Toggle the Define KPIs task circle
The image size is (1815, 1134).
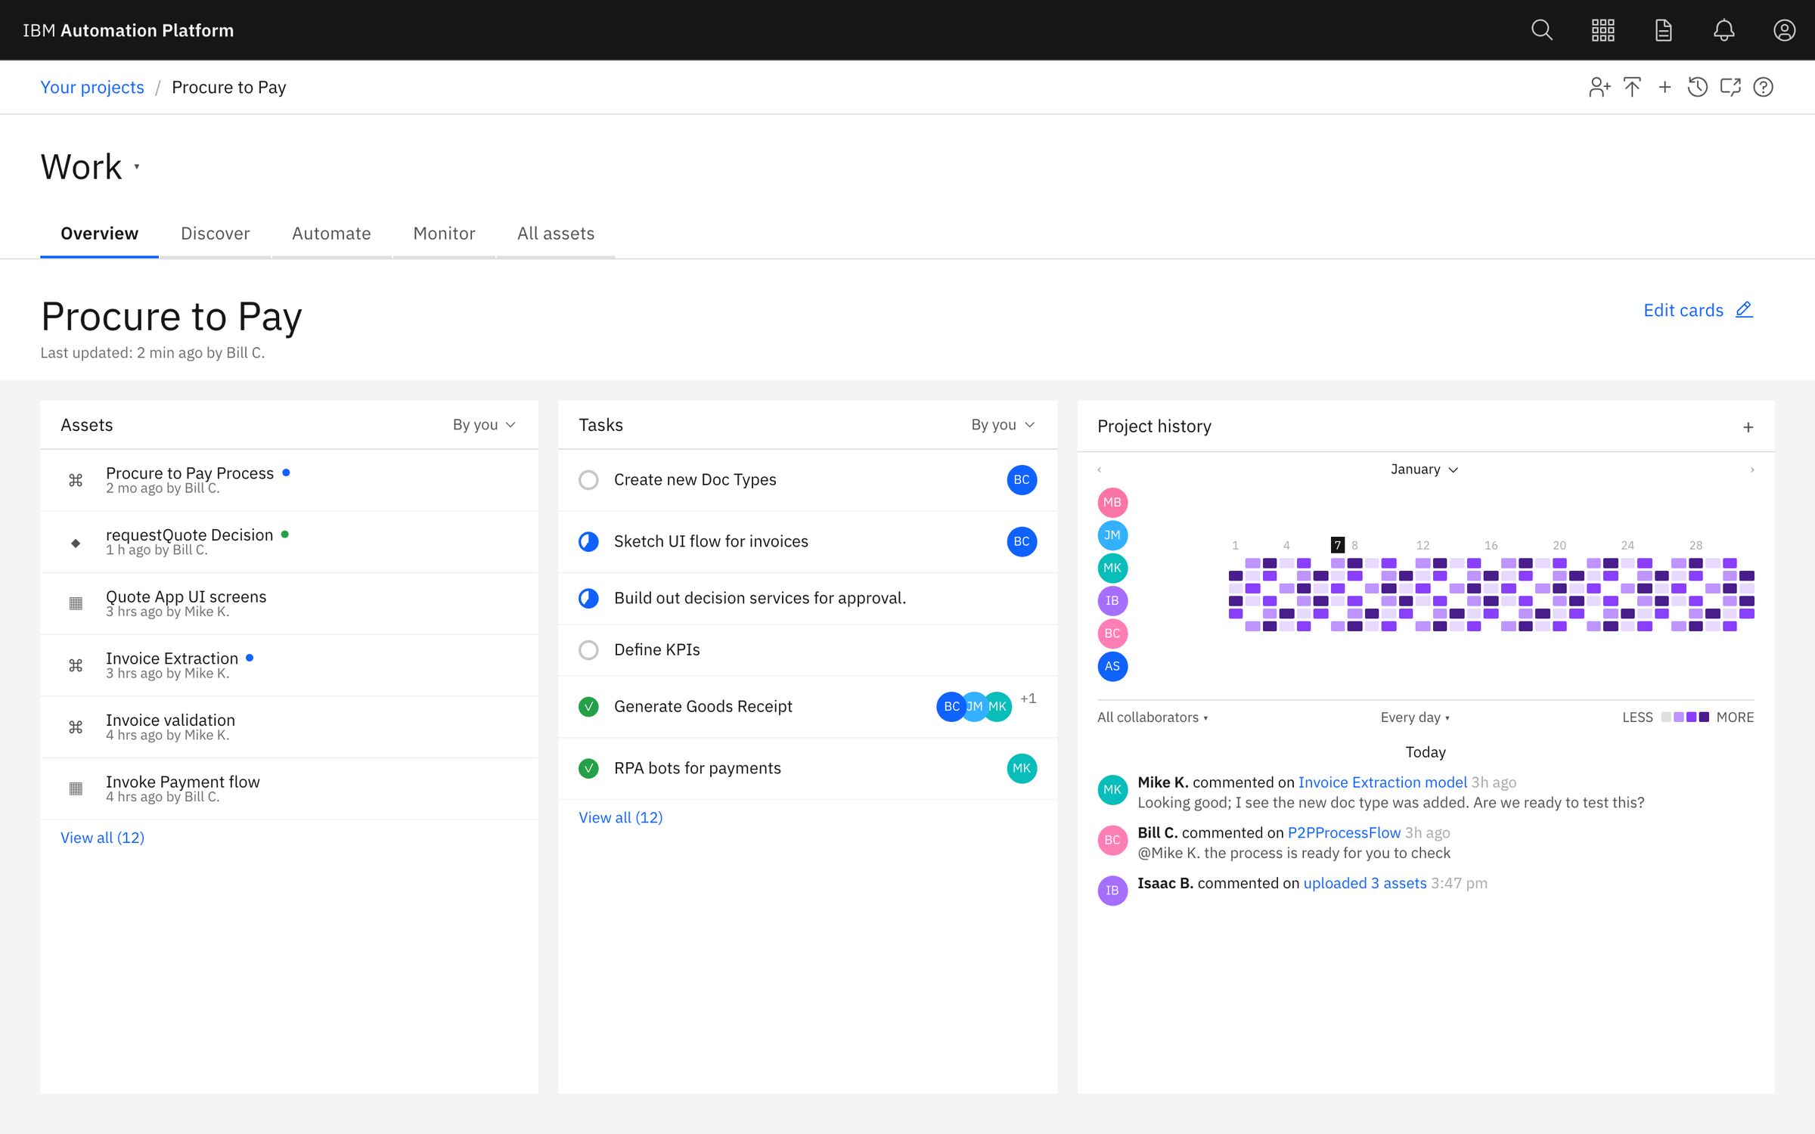(x=588, y=650)
